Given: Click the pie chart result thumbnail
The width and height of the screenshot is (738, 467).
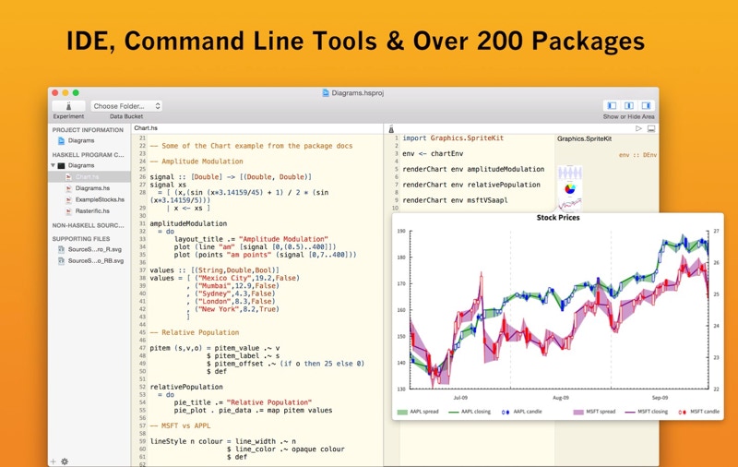Looking at the screenshot, I should (571, 187).
